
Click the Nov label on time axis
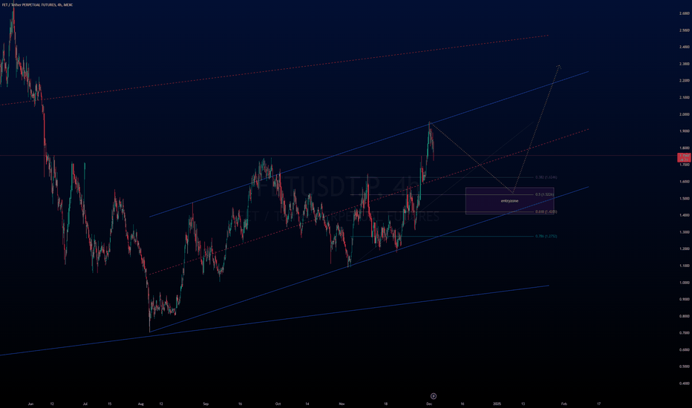(x=342, y=404)
